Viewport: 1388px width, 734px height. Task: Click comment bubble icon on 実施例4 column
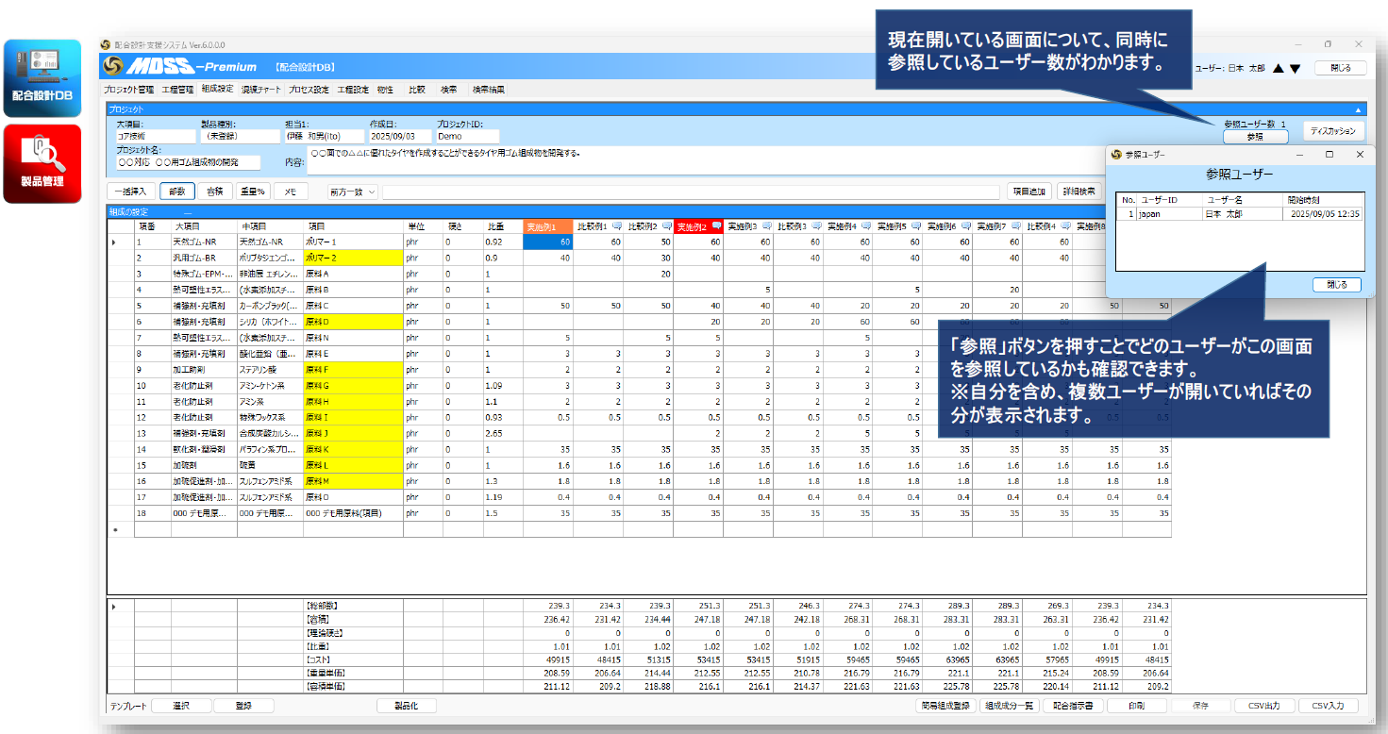(x=863, y=226)
